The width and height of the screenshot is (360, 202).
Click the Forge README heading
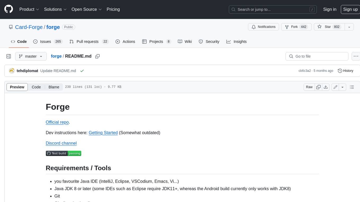click(x=58, y=107)
